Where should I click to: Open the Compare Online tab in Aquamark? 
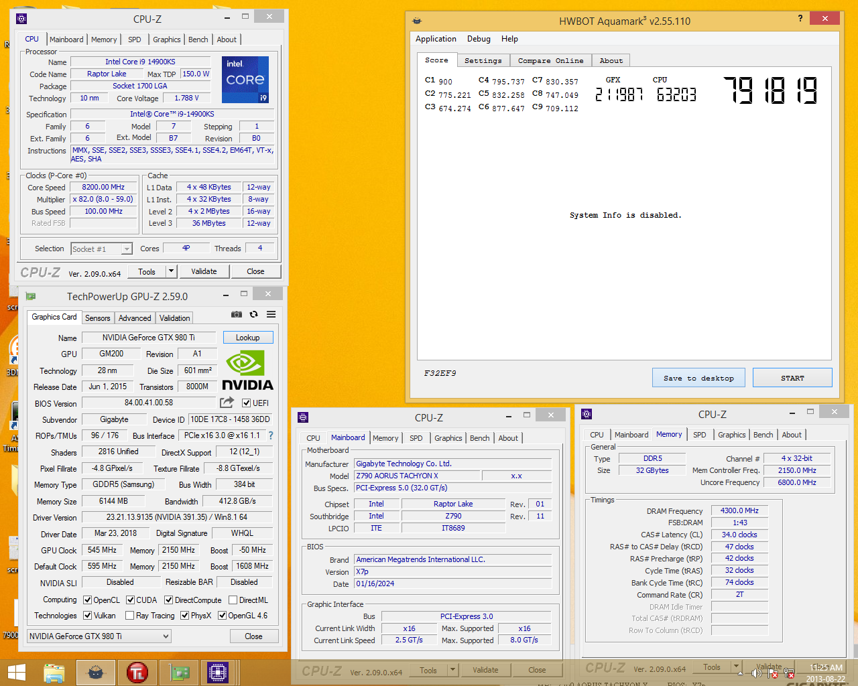[550, 61]
